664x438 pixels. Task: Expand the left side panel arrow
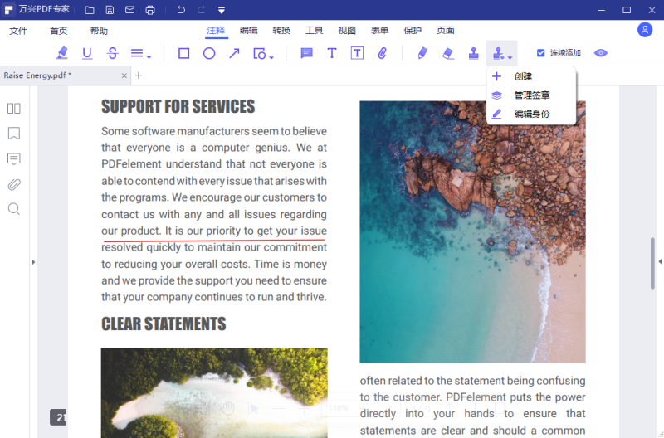(33, 262)
